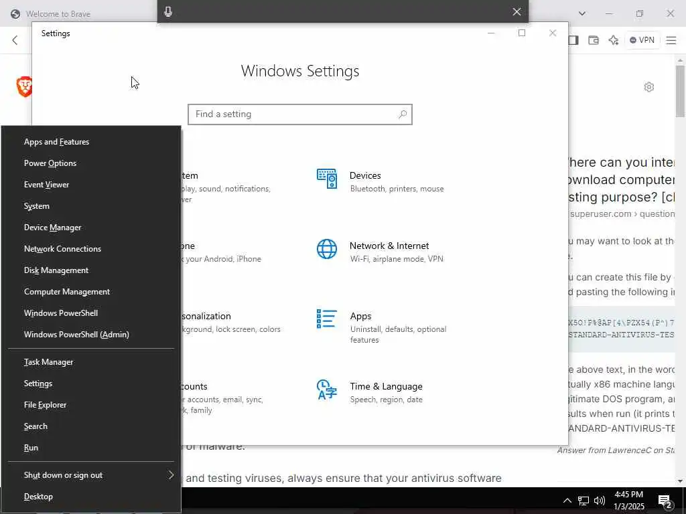
Task: Click the Apps category title
Action: pos(360,316)
